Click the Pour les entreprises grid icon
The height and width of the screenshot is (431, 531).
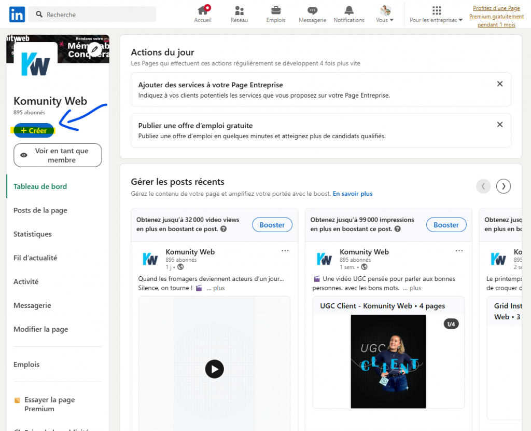pyautogui.click(x=437, y=10)
